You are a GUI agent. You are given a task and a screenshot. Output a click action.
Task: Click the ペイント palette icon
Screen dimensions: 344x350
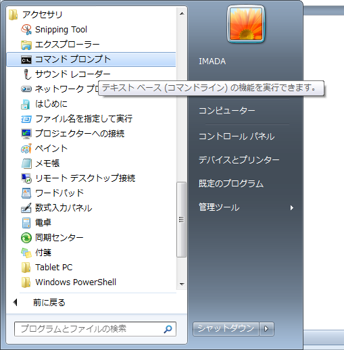[x=26, y=149]
